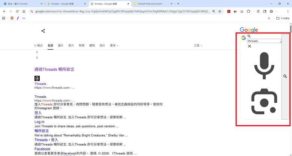
Task: Open the browser home page
Action: click(24, 11)
